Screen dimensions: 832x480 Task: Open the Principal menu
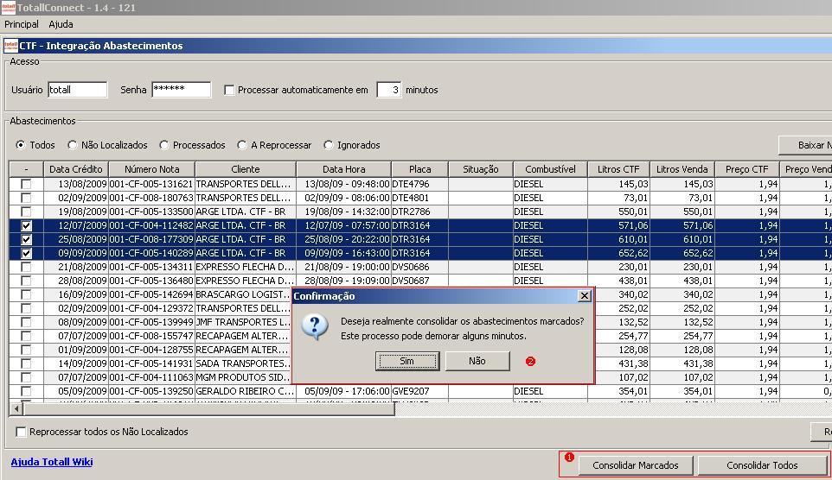(22, 24)
